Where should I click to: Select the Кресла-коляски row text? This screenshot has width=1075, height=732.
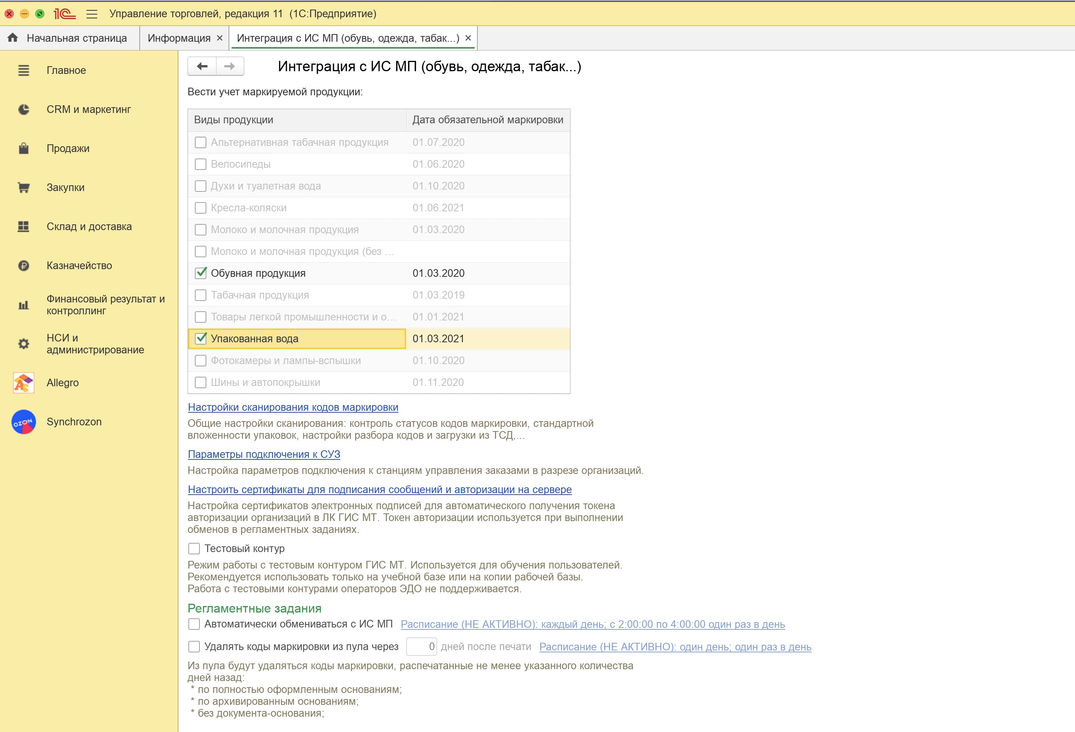click(248, 208)
